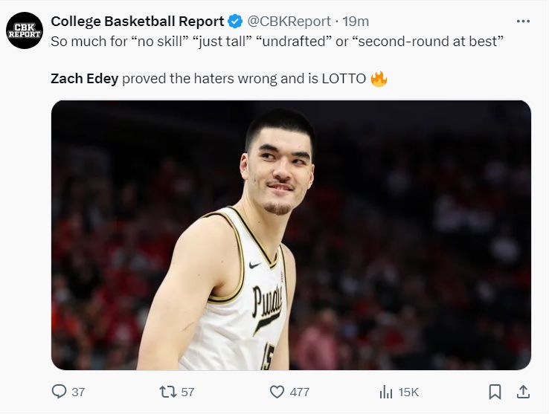Screen dimensions: 549x414
Task: Bookmark this tweet
Action: point(495,392)
